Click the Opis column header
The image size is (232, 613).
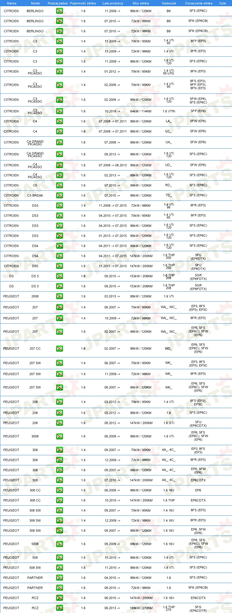coord(223,3)
